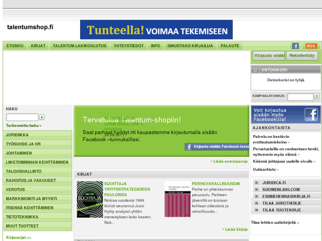
Task: Open Käännä johtajuus uudelle sivulle news
Action: (284, 161)
